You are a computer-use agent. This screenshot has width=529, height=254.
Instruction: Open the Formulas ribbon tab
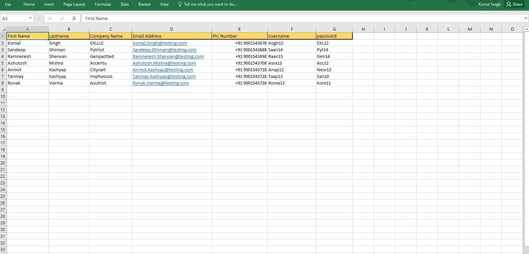(103, 4)
